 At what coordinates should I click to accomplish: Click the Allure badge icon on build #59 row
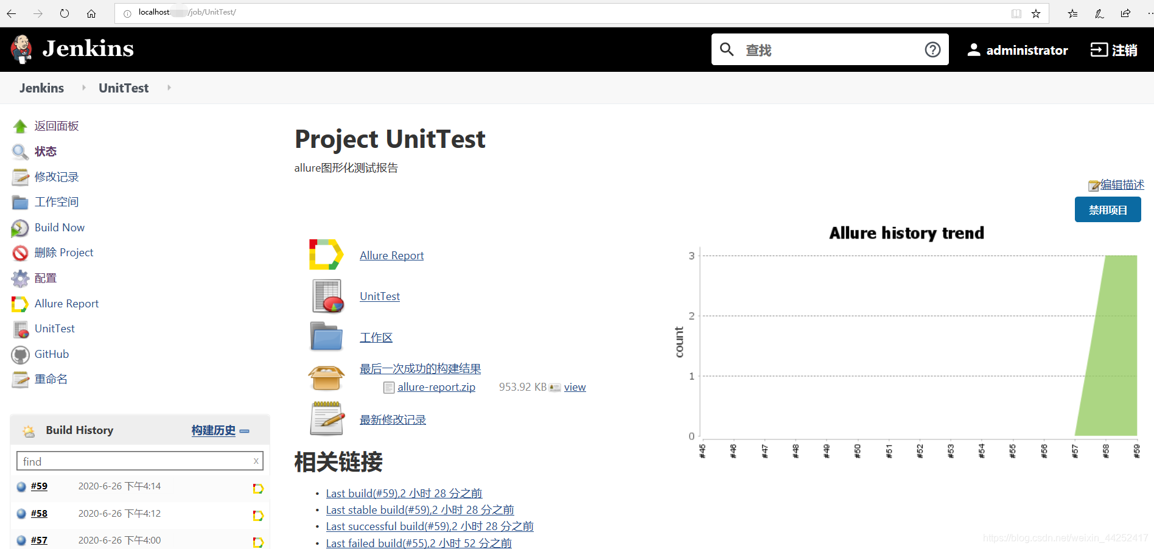(258, 489)
